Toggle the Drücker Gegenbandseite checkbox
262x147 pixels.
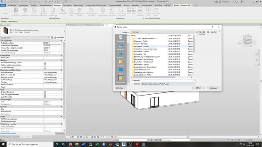(45, 94)
